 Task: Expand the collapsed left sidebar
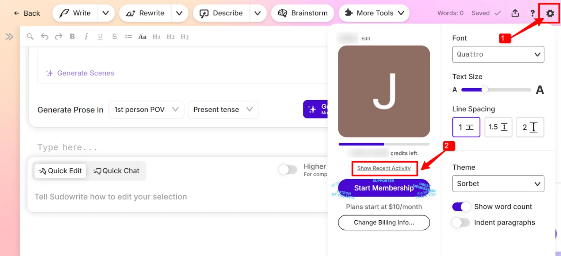(x=9, y=36)
